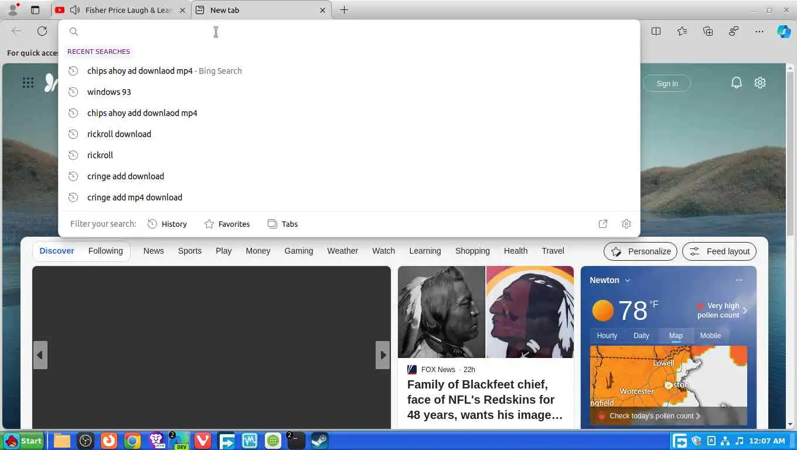
Task: Switch to the Following feed tab
Action: point(105,251)
